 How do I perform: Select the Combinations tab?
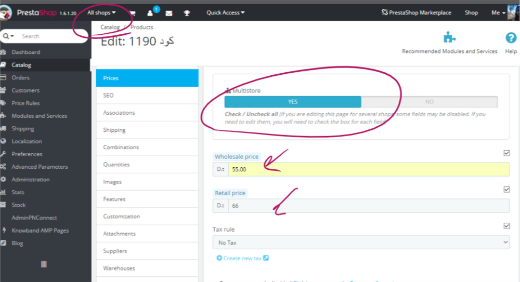(147, 147)
